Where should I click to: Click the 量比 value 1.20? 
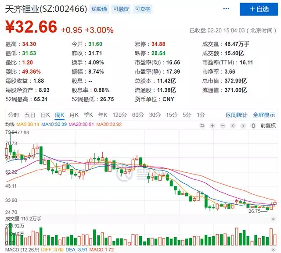(27, 62)
